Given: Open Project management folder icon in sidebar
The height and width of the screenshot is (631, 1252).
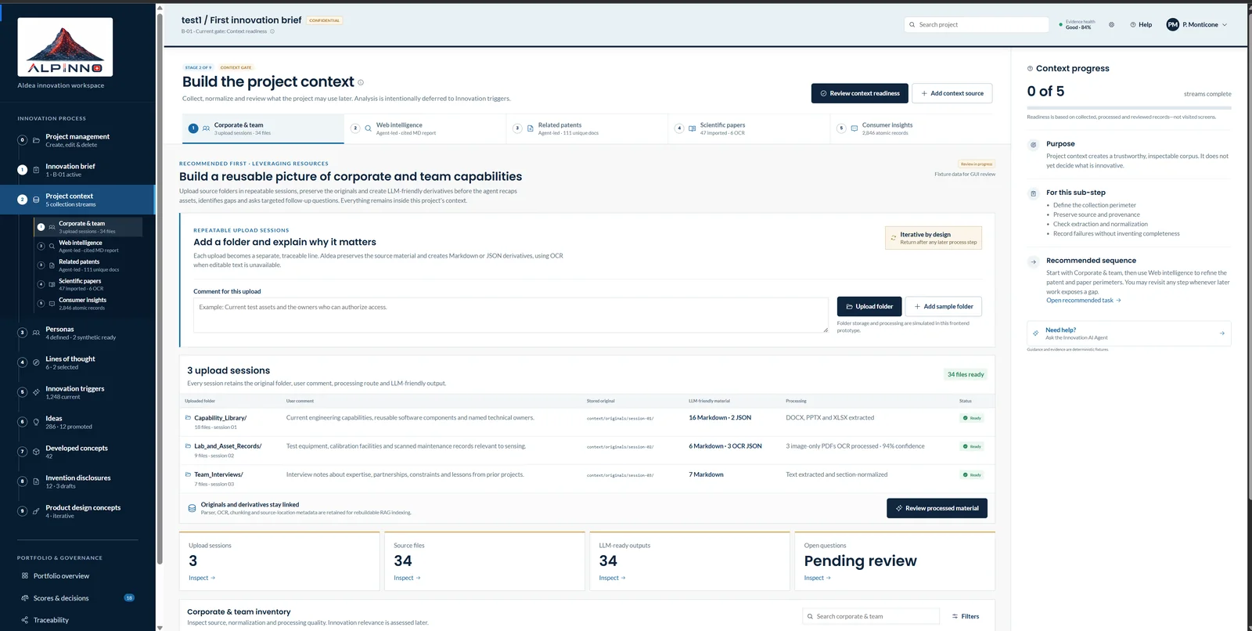Looking at the screenshot, I should (36, 140).
